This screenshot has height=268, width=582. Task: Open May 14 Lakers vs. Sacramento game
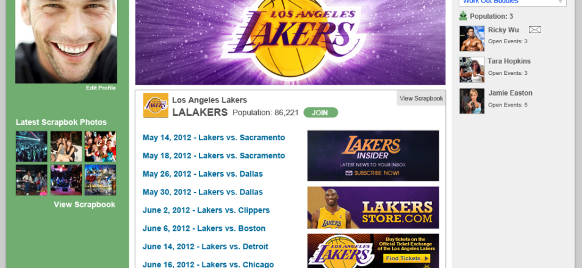(x=214, y=138)
